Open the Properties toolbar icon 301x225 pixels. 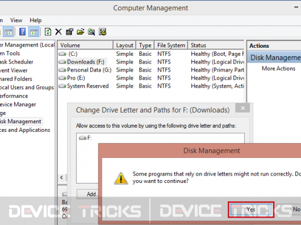pyautogui.click(x=69, y=32)
